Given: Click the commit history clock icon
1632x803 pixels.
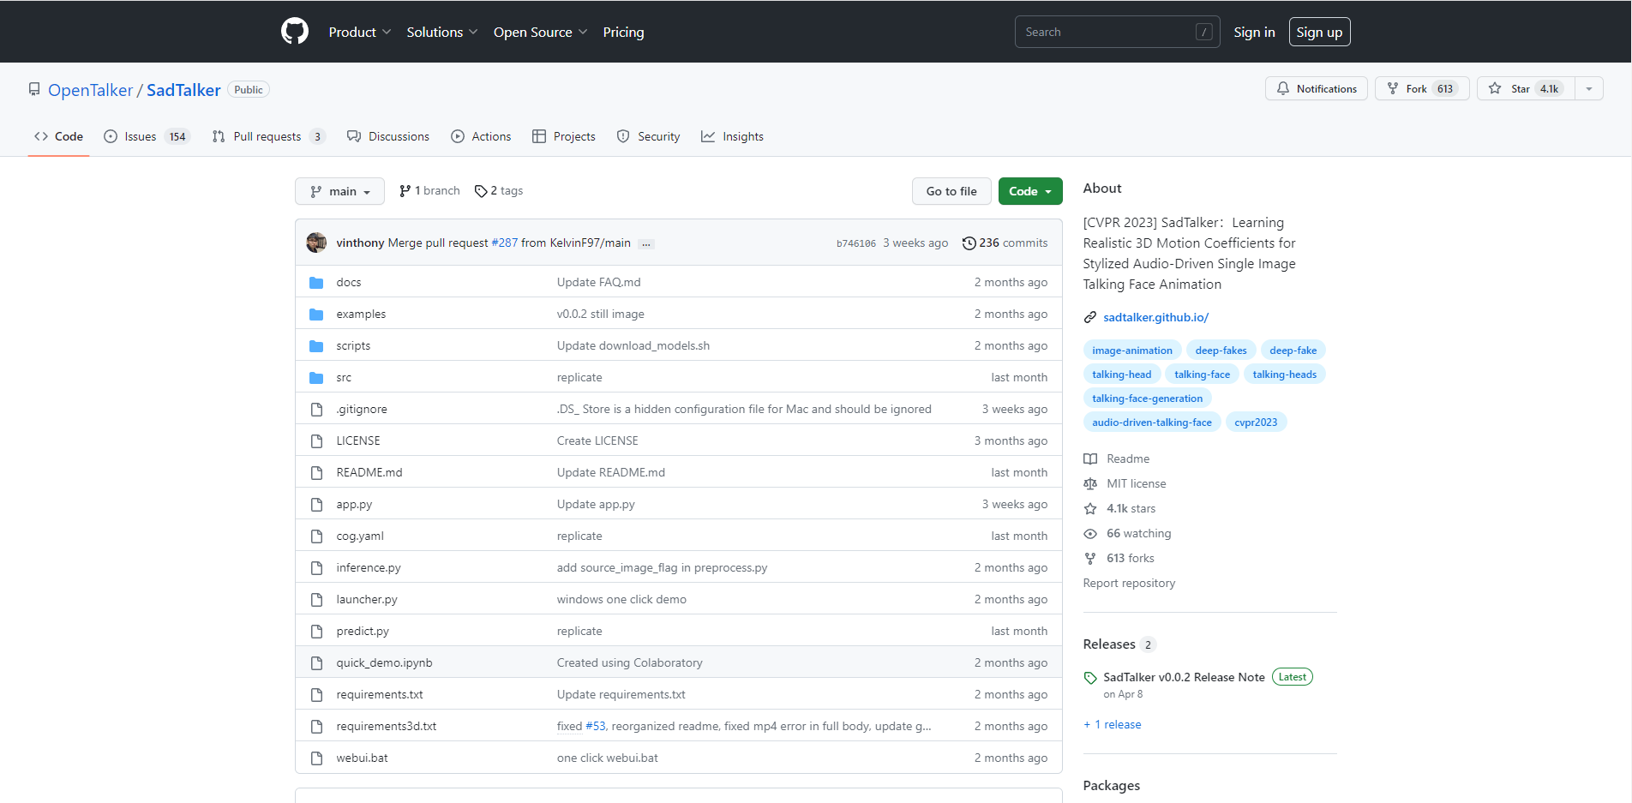Looking at the screenshot, I should (x=969, y=243).
